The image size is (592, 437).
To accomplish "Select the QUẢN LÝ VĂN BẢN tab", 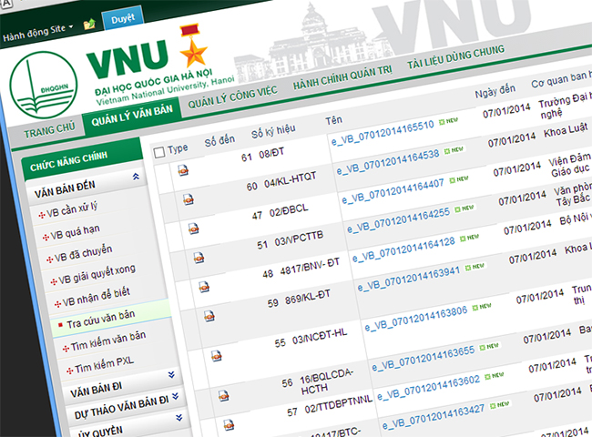I will click(x=132, y=116).
